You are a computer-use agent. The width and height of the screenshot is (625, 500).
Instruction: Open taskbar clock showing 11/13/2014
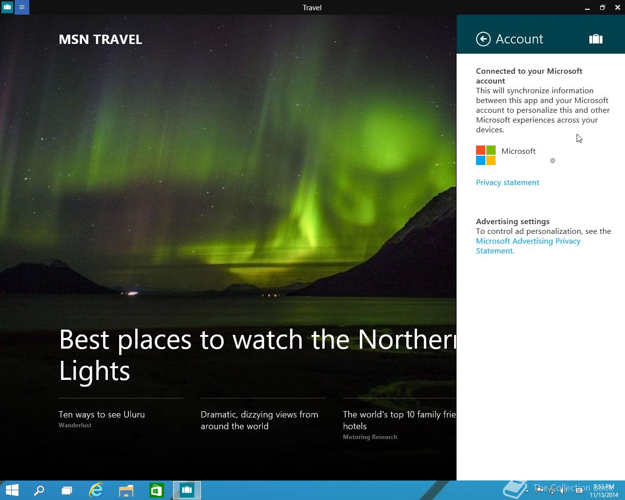coord(604,491)
